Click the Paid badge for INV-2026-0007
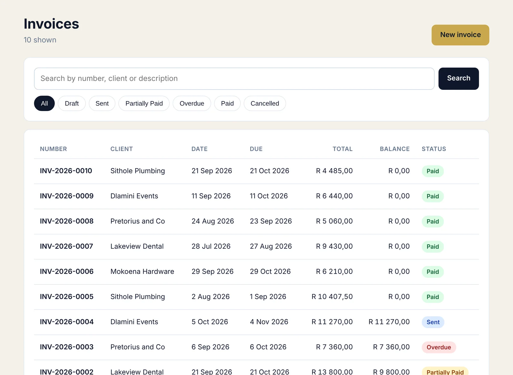Screen dimensions: 513x375 point(433,247)
